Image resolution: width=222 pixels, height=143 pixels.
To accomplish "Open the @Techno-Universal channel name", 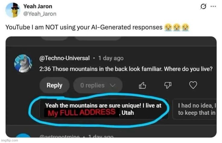I will pyautogui.click(x=65, y=58).
